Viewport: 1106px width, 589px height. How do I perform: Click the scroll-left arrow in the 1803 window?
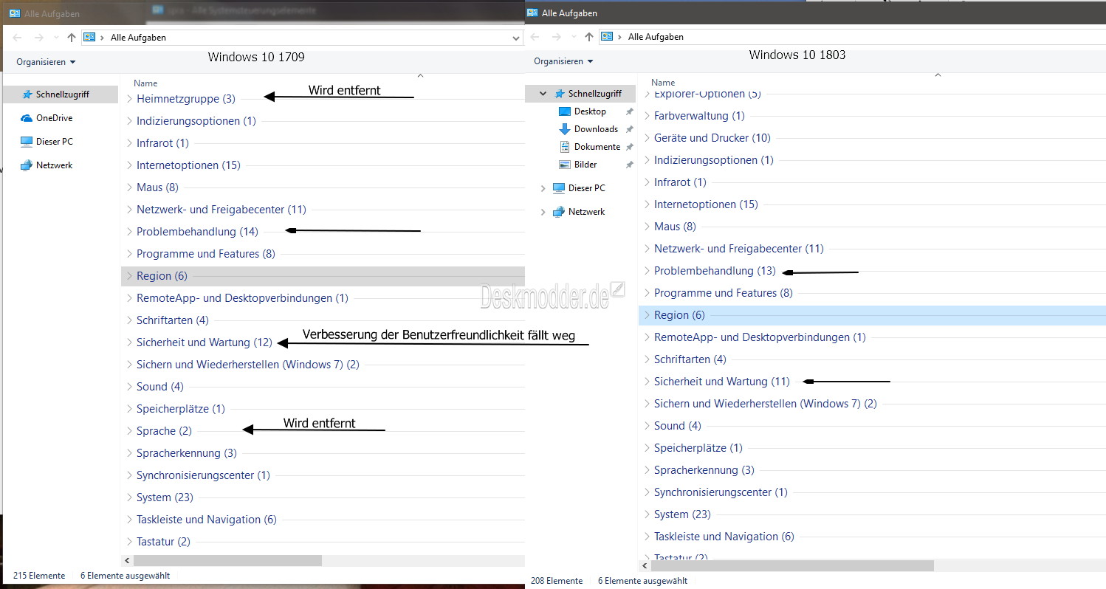coord(645,566)
